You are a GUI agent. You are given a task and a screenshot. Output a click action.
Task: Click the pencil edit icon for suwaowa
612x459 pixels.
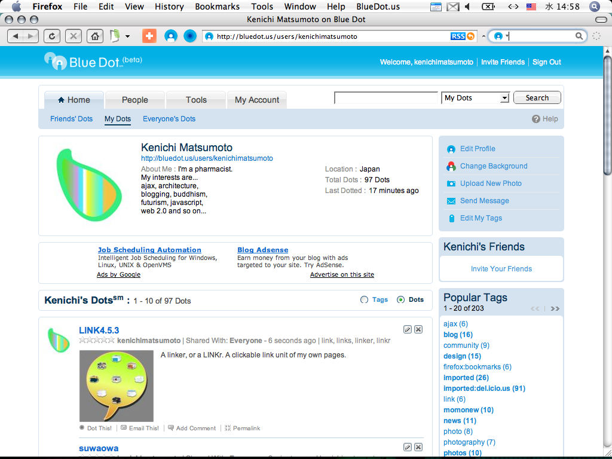pyautogui.click(x=408, y=447)
